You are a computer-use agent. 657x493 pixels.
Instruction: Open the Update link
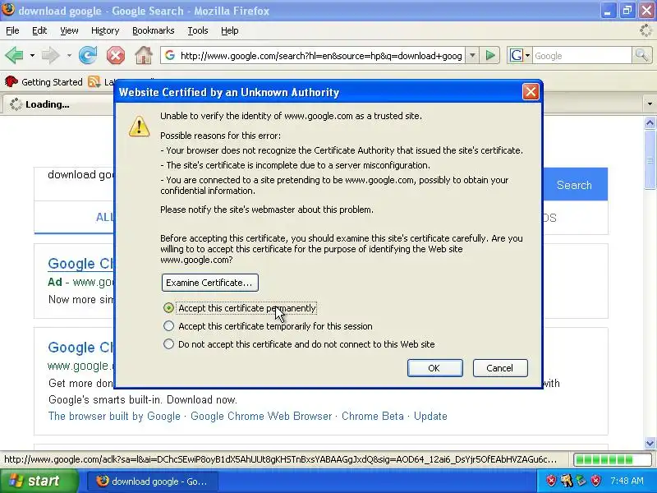(x=430, y=416)
